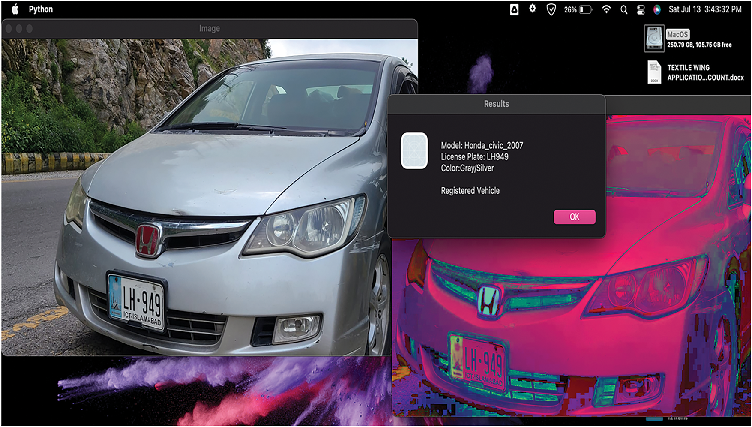Viewport: 752px width, 427px height.
Task: Select the MacOS hard drive desktop icon
Action: point(654,39)
